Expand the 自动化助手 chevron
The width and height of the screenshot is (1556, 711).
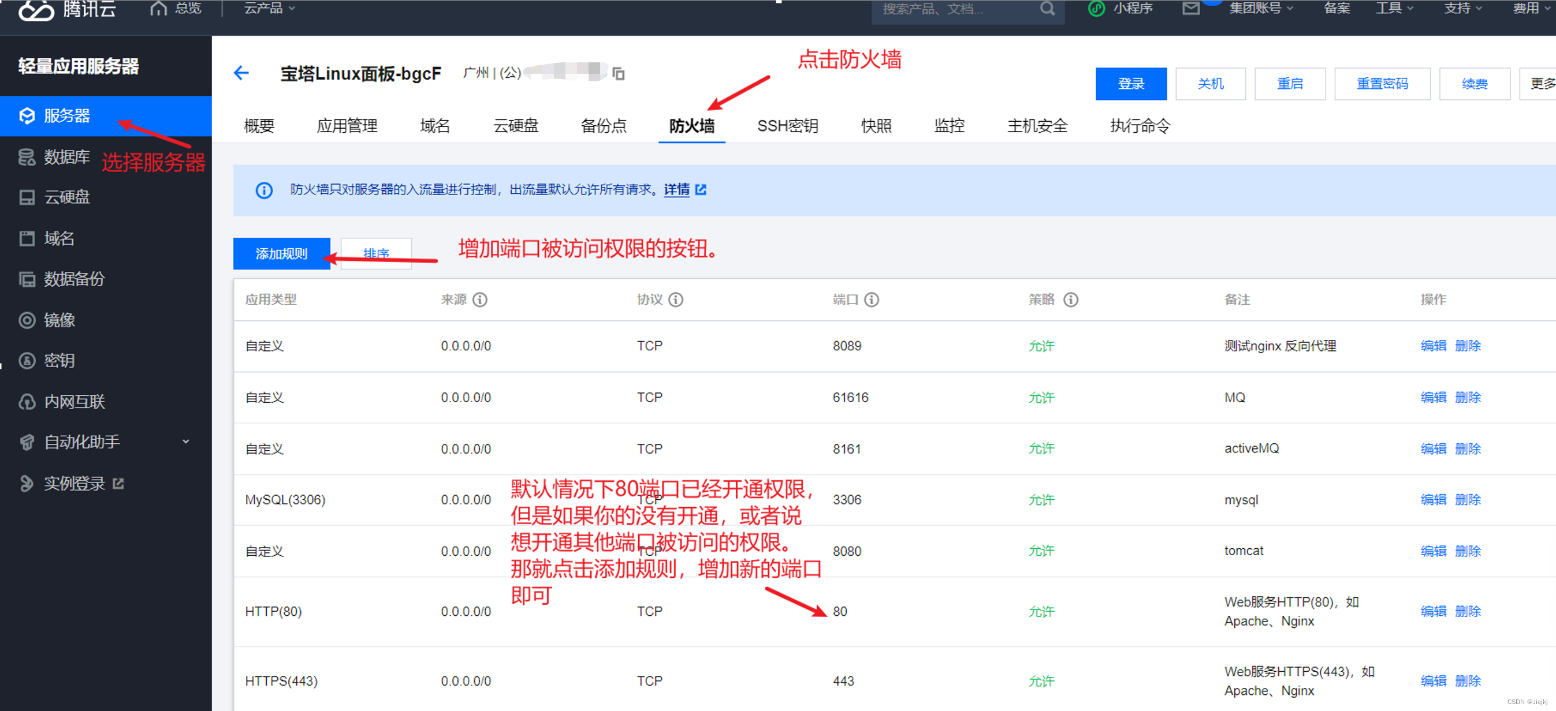pyautogui.click(x=186, y=442)
